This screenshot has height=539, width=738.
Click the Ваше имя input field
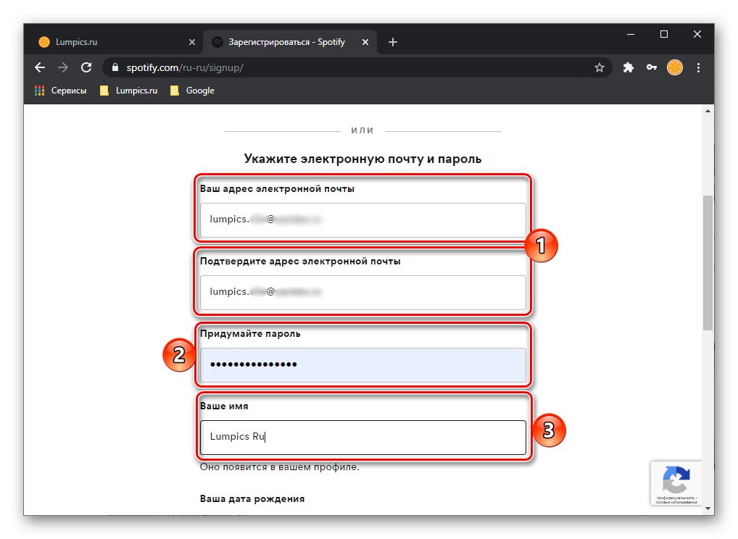tap(362, 437)
